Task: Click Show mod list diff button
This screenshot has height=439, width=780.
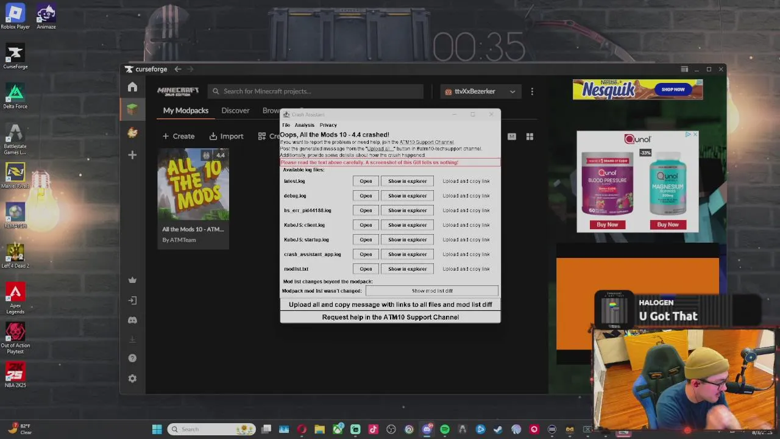Action: (x=432, y=291)
